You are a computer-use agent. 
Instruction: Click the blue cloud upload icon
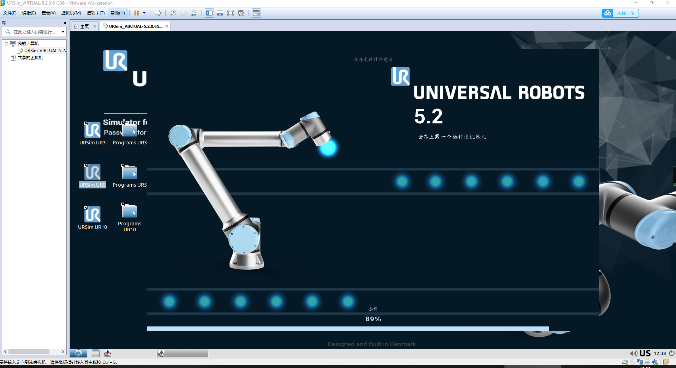point(608,13)
